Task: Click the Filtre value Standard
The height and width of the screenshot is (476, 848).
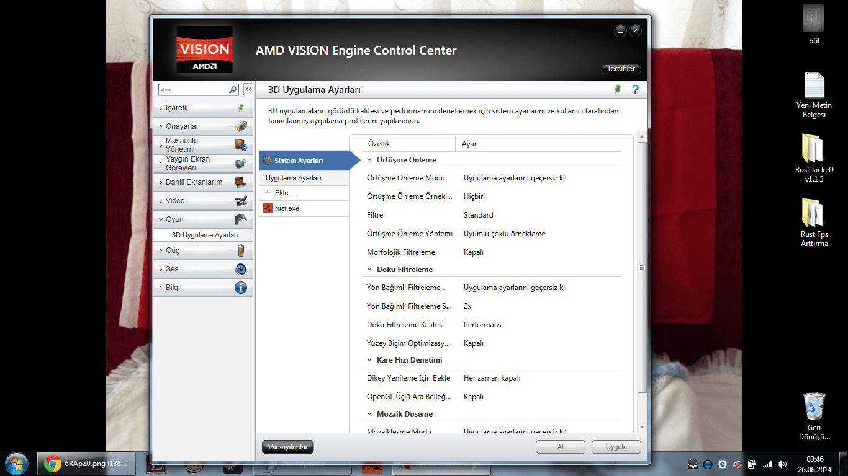Action: point(479,215)
